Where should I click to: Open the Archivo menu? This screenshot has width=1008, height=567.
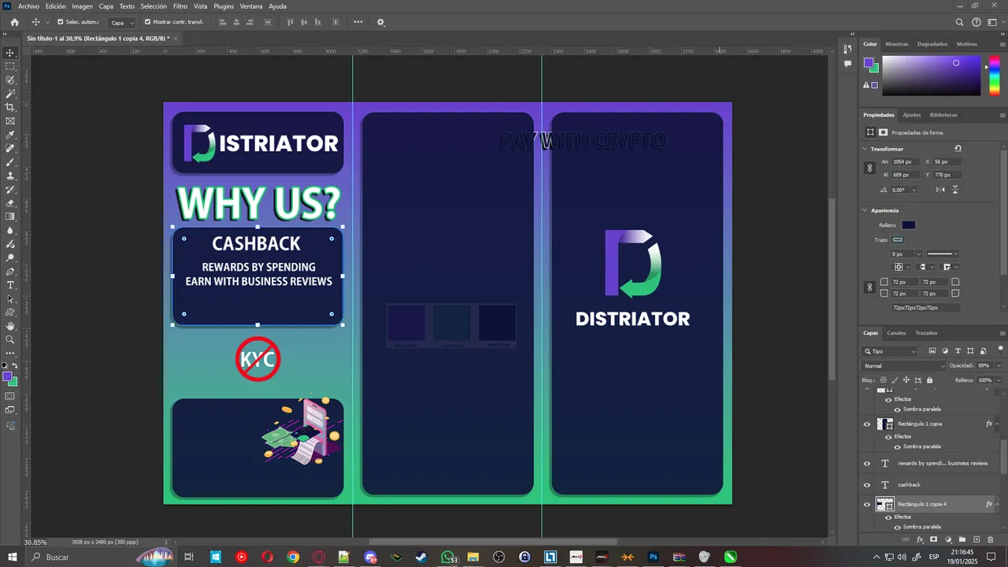coord(28,6)
